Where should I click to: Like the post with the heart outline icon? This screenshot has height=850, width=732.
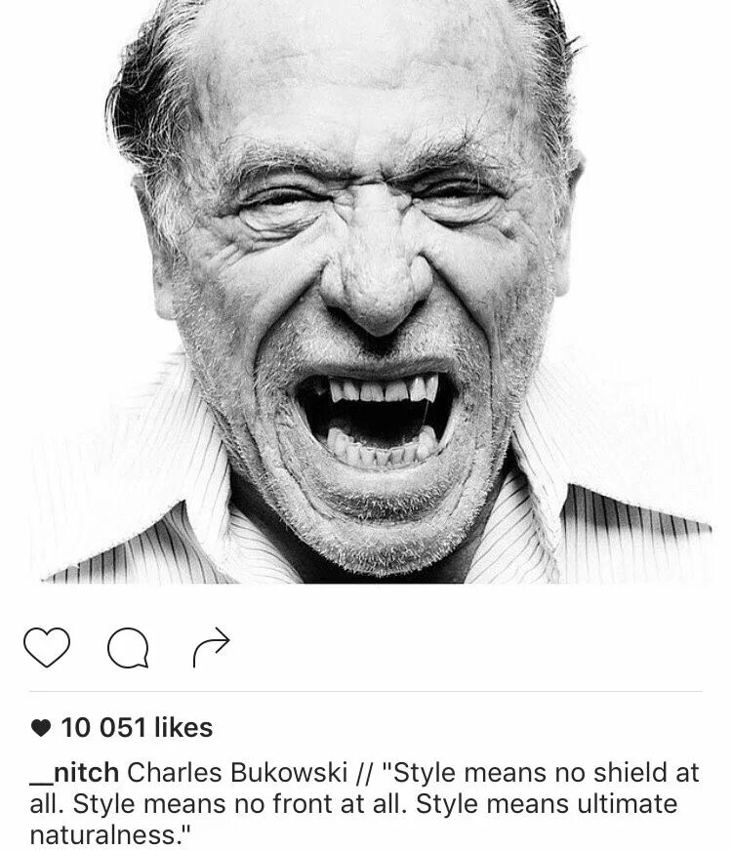tap(47, 647)
